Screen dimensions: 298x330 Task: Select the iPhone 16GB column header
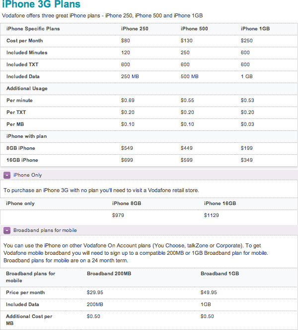[220, 203]
